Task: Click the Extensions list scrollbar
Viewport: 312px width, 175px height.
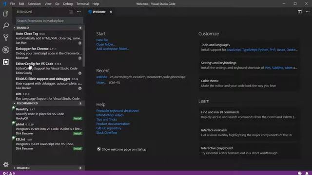Action: [x=84, y=49]
